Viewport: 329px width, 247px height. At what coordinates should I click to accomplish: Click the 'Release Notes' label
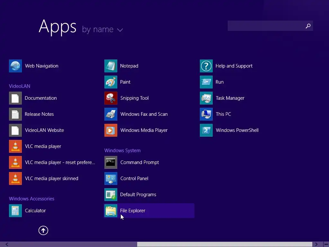click(x=39, y=114)
